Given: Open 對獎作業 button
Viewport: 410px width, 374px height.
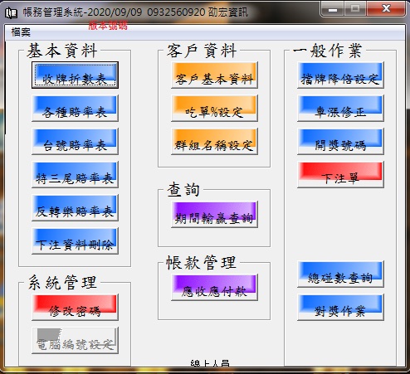Looking at the screenshot, I should [x=340, y=308].
